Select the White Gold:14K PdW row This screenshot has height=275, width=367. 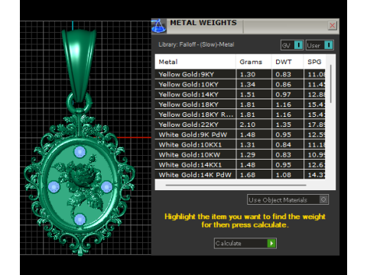240,175
